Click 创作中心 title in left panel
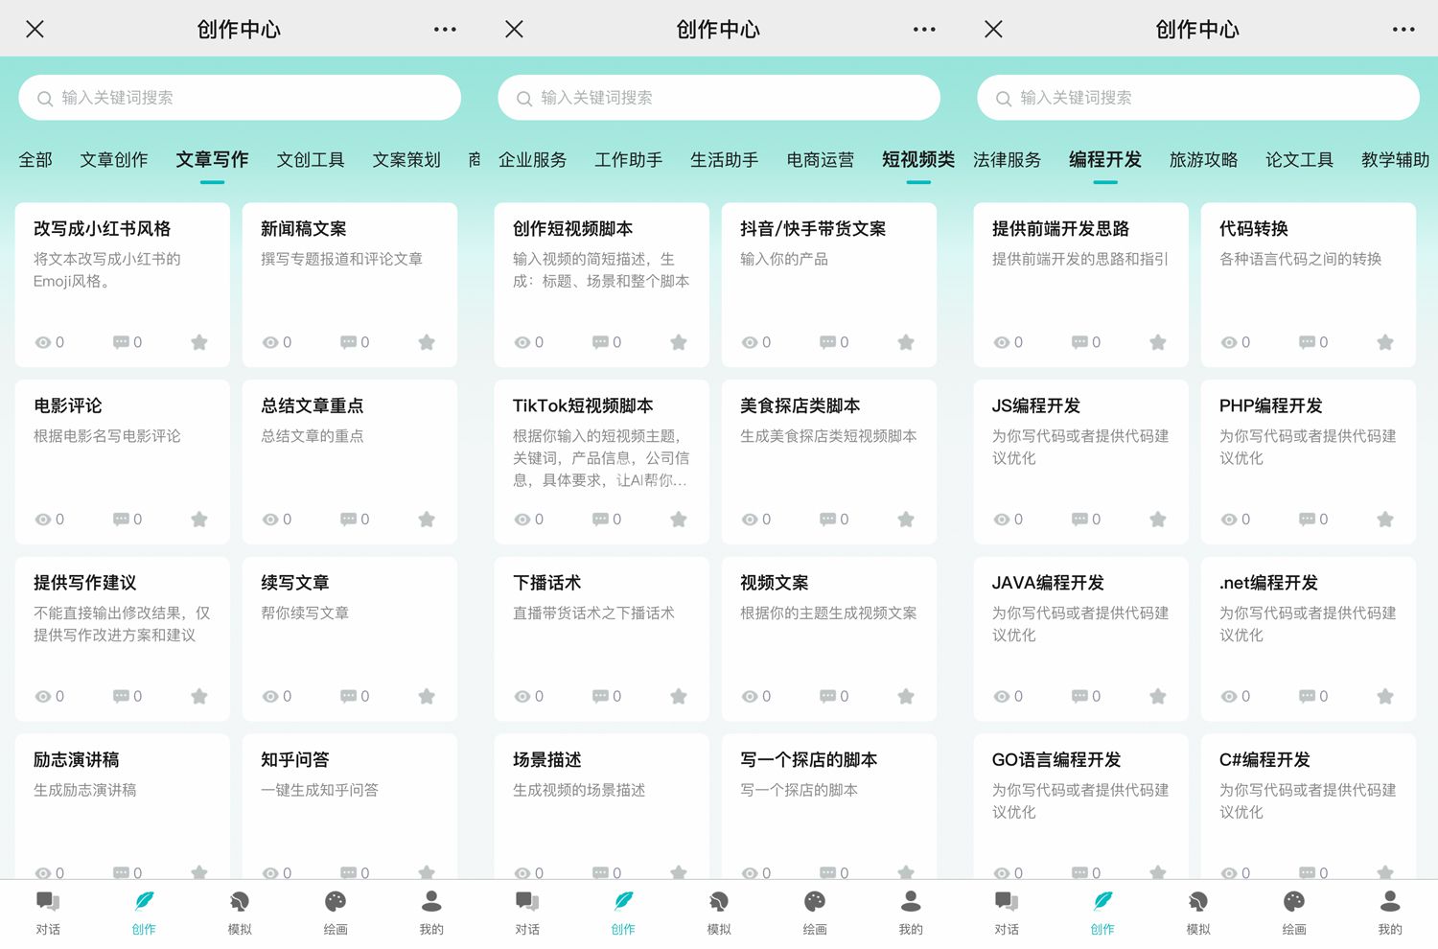The height and width of the screenshot is (949, 1438). 239,30
